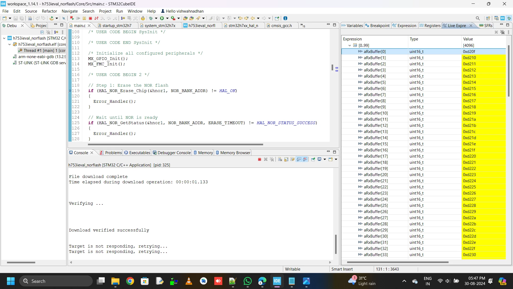This screenshot has height=289, width=513.
Task: Click the editor horizontal scrollbar
Action: pyautogui.click(x=176, y=144)
